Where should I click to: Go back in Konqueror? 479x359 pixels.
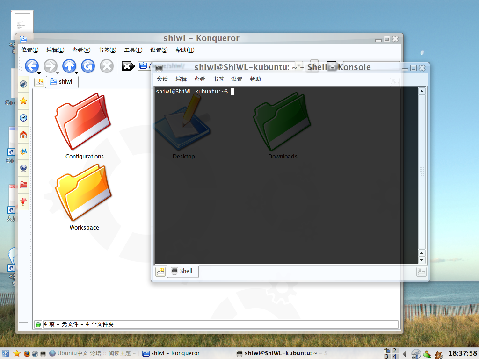coord(32,66)
